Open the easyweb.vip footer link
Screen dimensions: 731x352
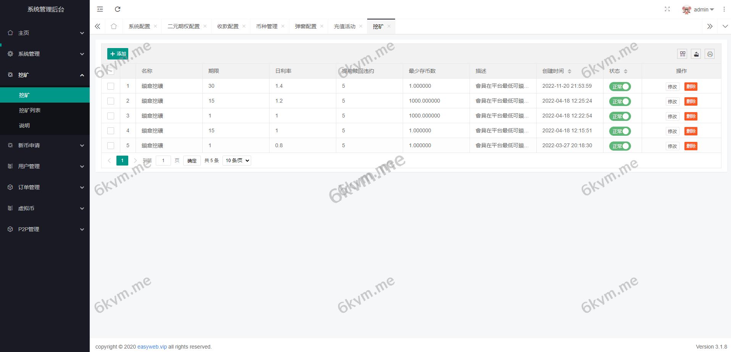(x=152, y=347)
